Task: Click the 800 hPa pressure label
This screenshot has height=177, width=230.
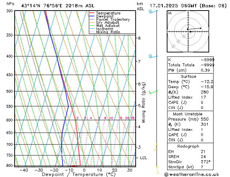Action: [10, 165]
